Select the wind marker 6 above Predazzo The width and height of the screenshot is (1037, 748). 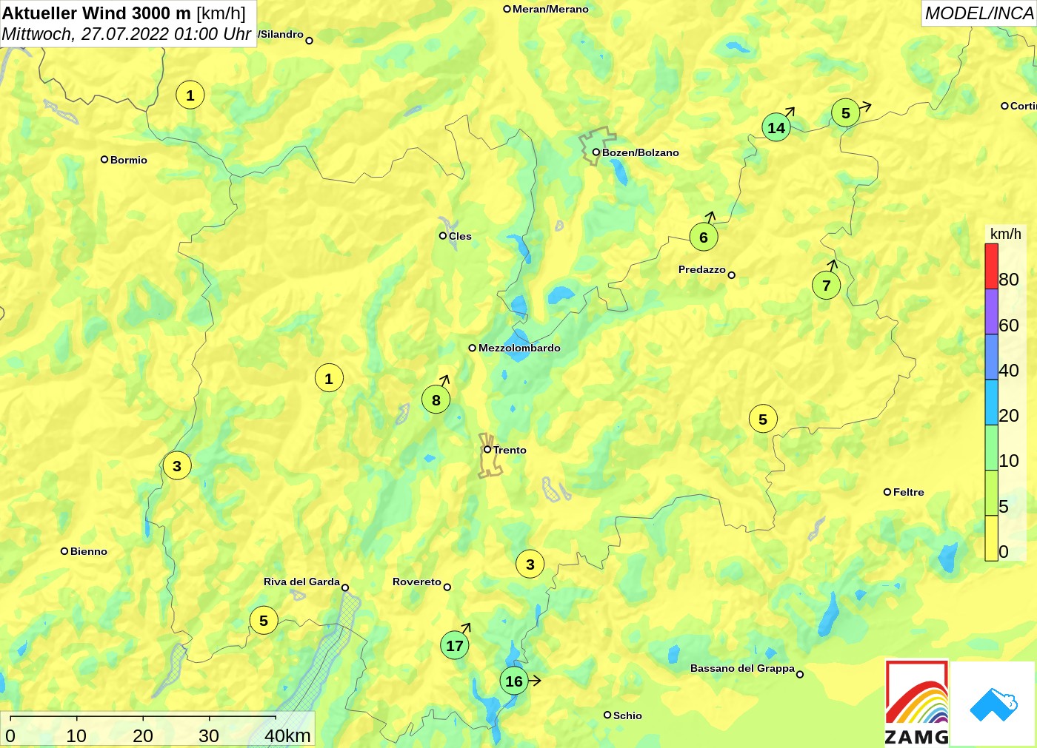tap(704, 237)
